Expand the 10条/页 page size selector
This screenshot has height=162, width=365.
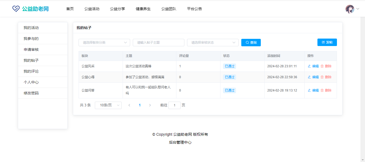click(x=108, y=105)
